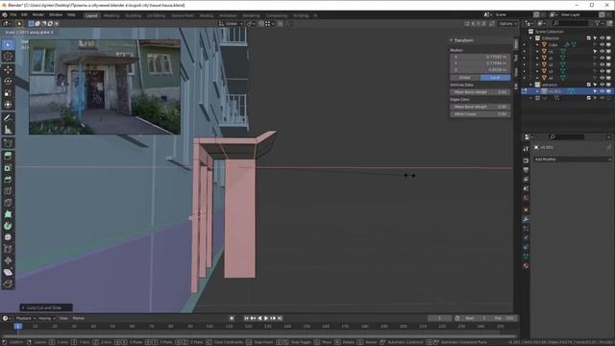Collapse the Transform panel
Screen dimensions: 615x346
click(452, 40)
